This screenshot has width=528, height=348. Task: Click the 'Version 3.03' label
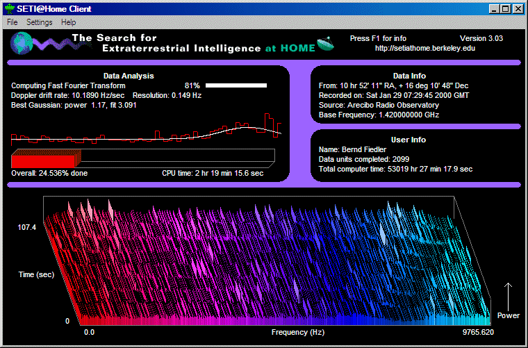click(x=481, y=38)
